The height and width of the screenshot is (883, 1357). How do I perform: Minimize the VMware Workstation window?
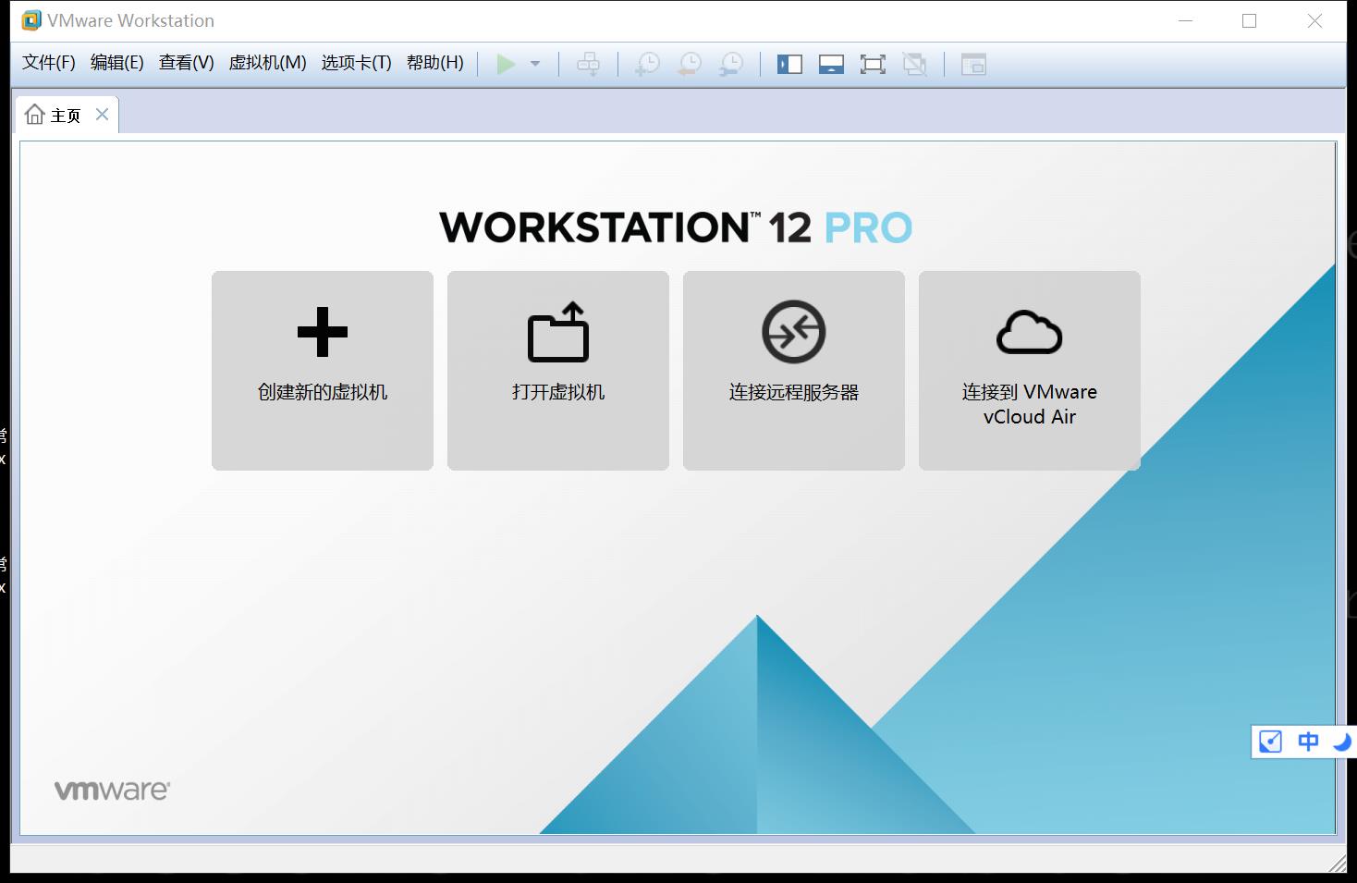pyautogui.click(x=1186, y=20)
